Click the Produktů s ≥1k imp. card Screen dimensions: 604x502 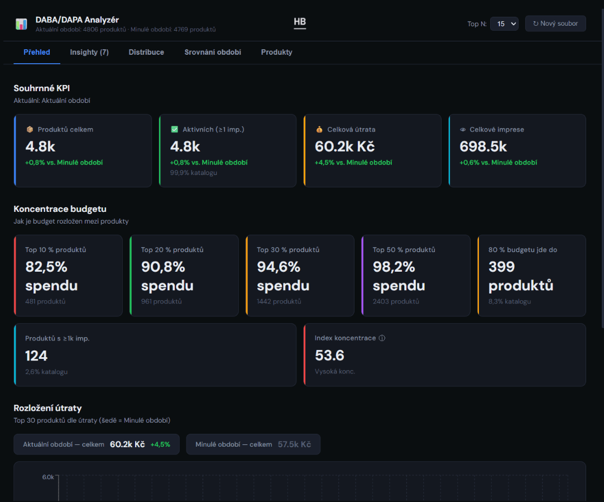(x=155, y=355)
